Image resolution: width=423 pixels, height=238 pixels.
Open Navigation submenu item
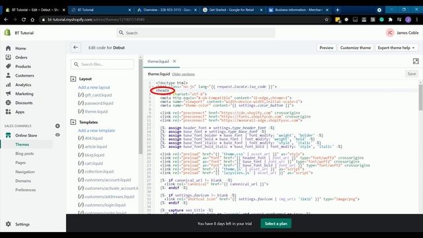tap(25, 172)
